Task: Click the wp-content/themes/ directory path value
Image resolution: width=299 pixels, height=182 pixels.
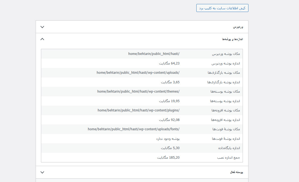Action: click(138, 92)
